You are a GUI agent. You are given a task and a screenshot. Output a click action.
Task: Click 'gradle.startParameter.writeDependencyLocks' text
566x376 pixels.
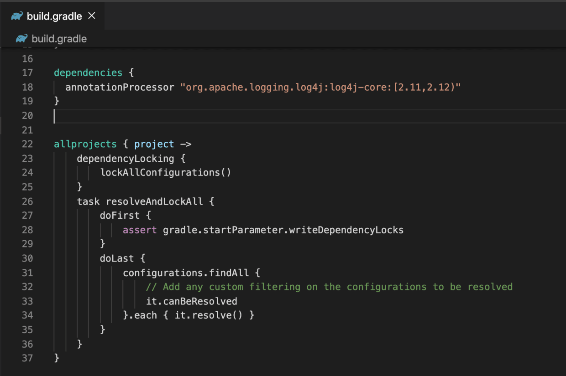point(283,230)
